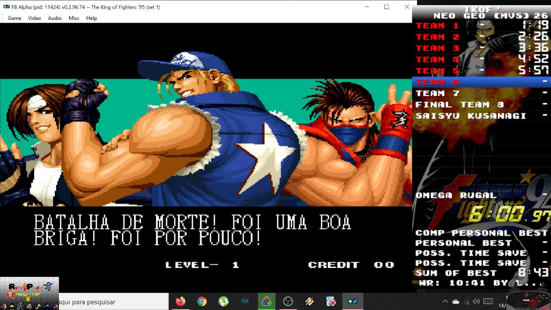Screen dimensions: 551x310
Task: Click the 6:00.97 main timer
Action: [510, 214]
